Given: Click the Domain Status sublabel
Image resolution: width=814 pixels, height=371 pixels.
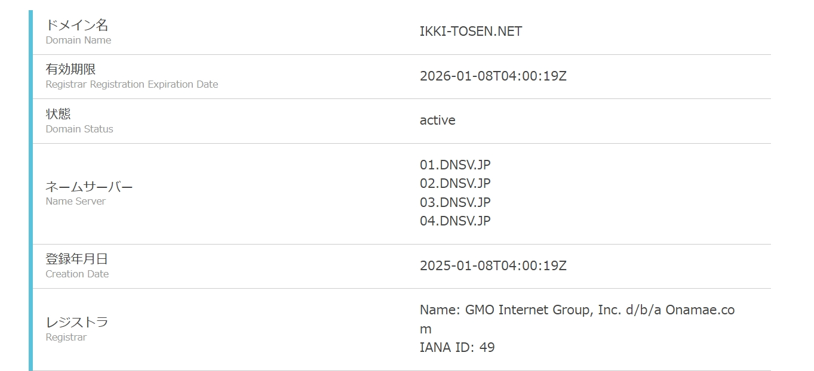Looking at the screenshot, I should tap(79, 129).
